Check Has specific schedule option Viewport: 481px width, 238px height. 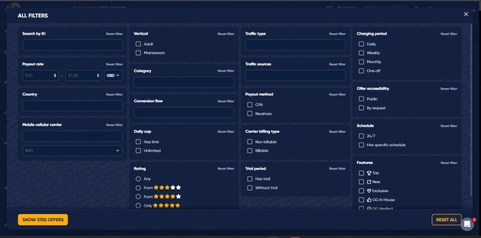pos(361,145)
